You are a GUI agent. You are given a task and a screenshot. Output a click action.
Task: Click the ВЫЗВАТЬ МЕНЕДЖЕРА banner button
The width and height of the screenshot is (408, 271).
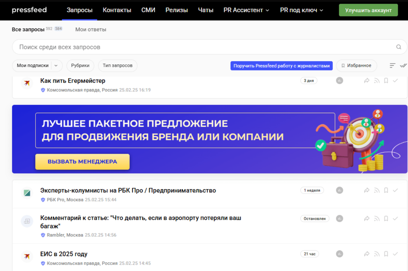coord(82,162)
